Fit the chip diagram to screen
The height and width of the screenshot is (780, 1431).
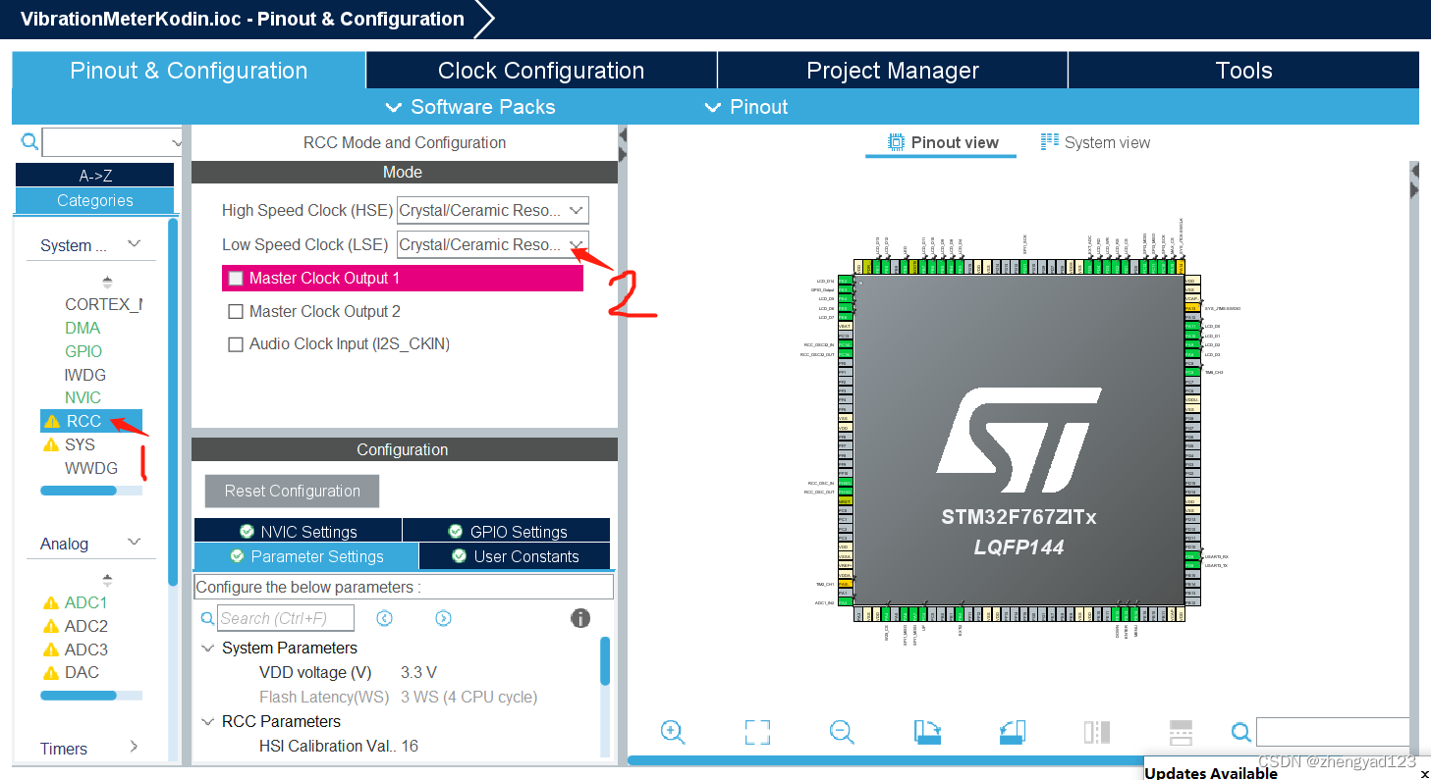[757, 732]
